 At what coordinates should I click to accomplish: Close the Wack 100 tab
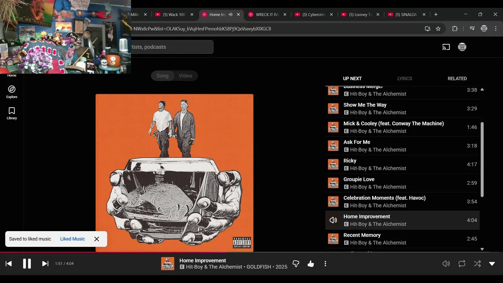(192, 15)
